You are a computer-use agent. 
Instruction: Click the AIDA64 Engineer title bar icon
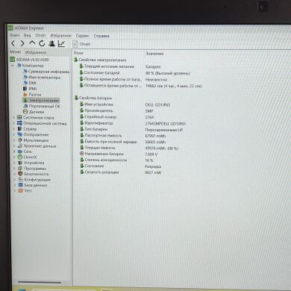(10, 28)
